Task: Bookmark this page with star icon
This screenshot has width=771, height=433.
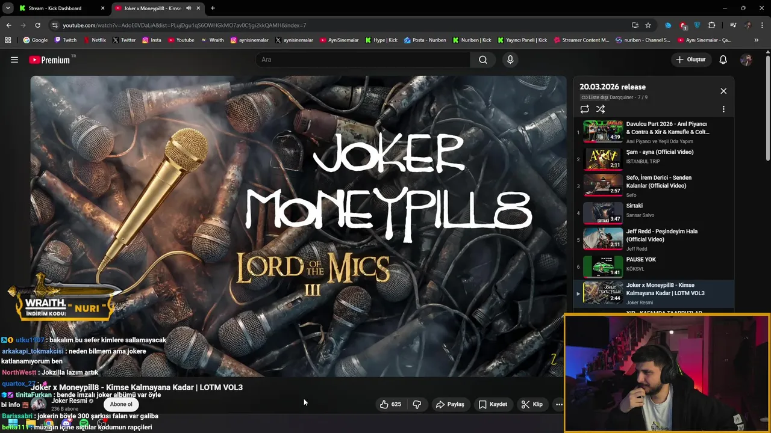Action: pos(648,25)
